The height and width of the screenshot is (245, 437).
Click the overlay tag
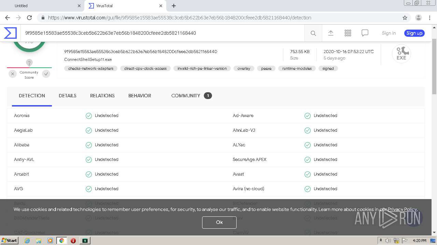[x=244, y=68]
